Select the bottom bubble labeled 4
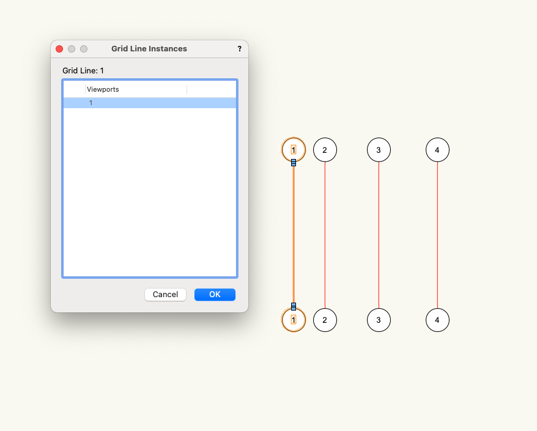Image resolution: width=537 pixels, height=431 pixels. pos(437,320)
